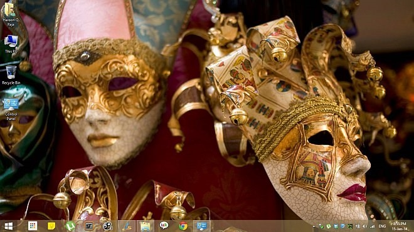Click the Safely Remove Hardware tray icon
Viewport: 414px width, 232px height.
click(x=321, y=226)
